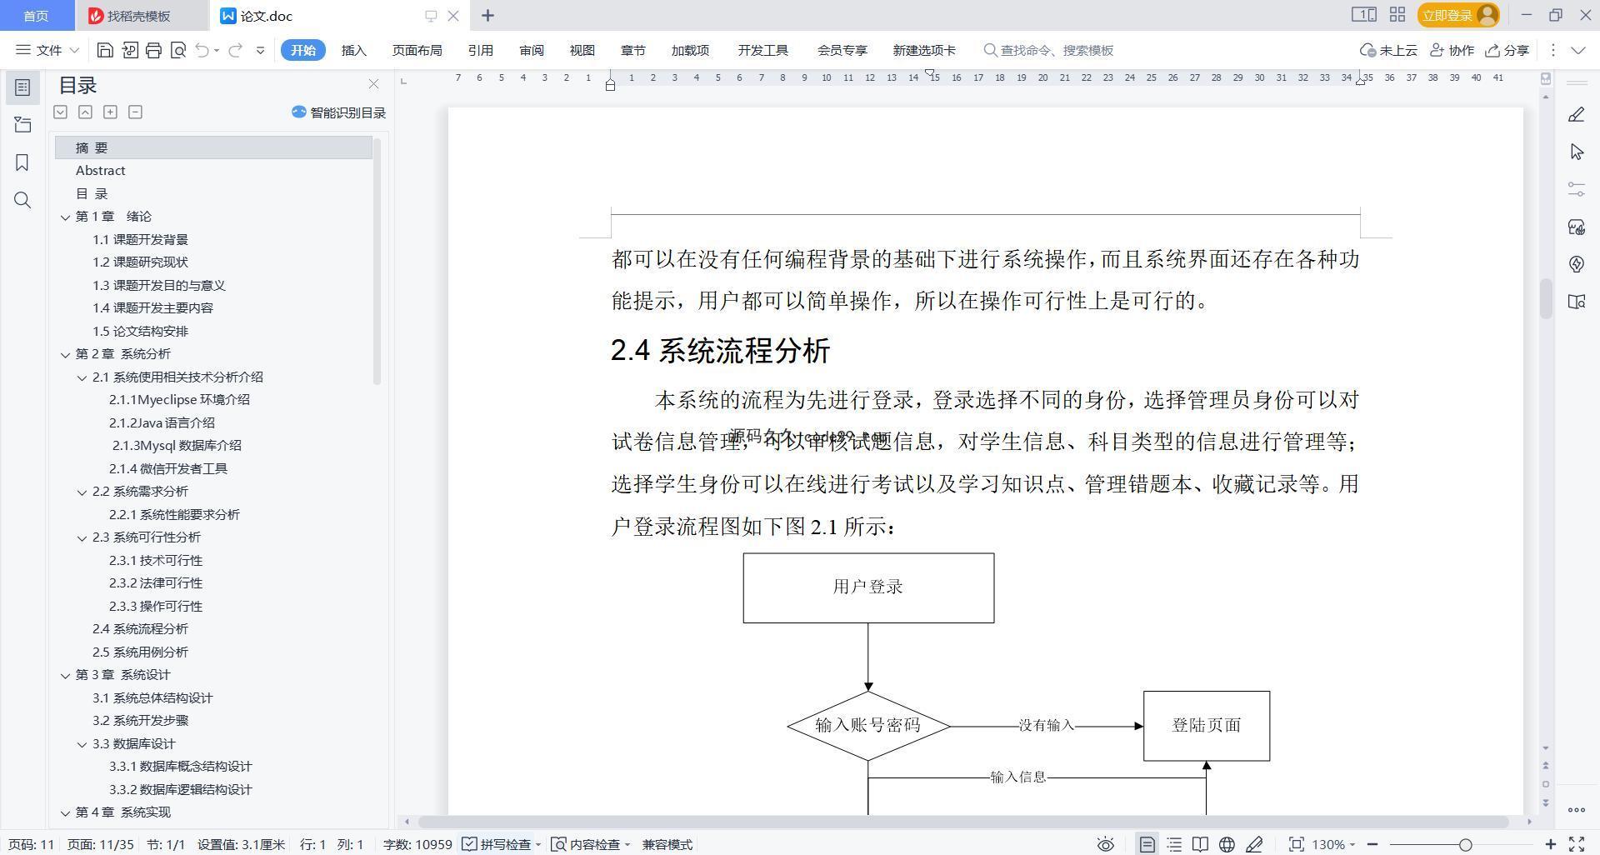This screenshot has height=855, width=1600.
Task: Switch to the 开发工具 ribbon tab
Action: 762,50
